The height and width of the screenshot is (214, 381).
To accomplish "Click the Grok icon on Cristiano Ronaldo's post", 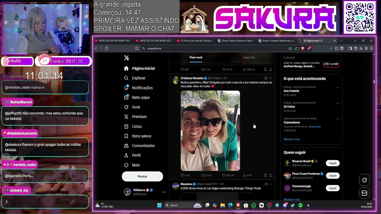I will pos(266,78).
